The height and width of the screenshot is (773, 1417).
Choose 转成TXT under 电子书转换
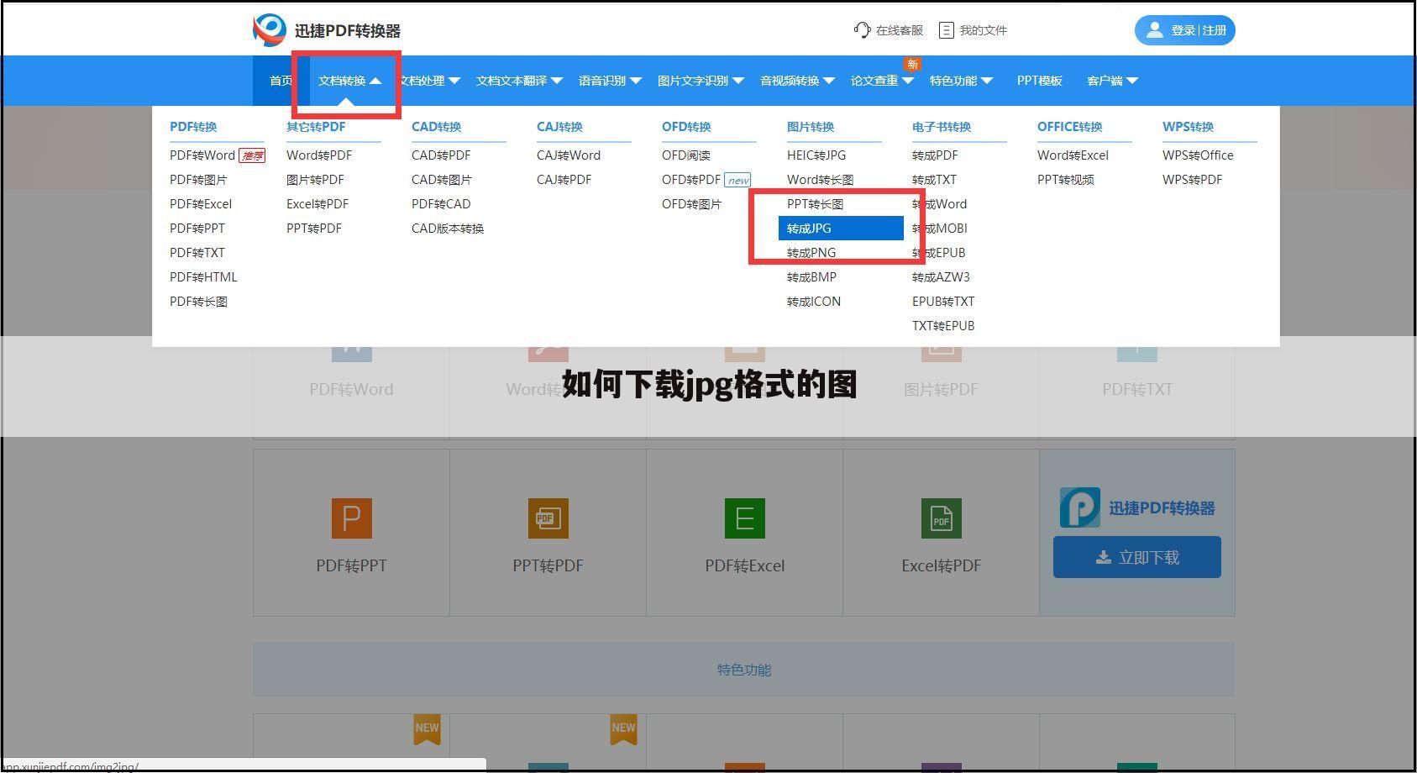tap(935, 180)
